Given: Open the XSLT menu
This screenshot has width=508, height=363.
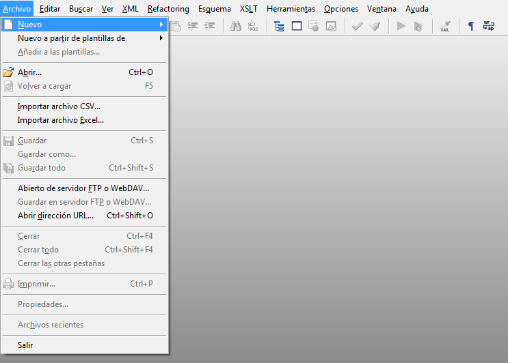Looking at the screenshot, I should [x=249, y=9].
